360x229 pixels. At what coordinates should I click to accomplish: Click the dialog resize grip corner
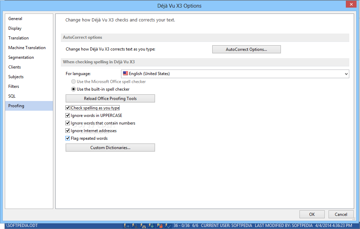pyautogui.click(x=354, y=219)
